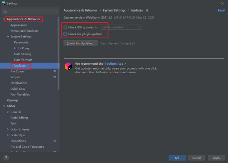Expand the Code Style node
The height and width of the screenshot is (163, 228).
pyautogui.click(x=8, y=135)
